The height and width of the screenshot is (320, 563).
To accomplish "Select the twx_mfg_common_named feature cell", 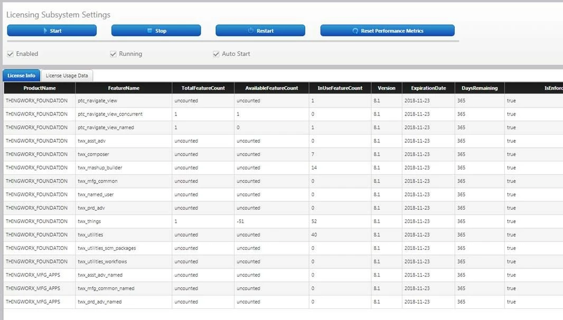I will [x=124, y=288].
